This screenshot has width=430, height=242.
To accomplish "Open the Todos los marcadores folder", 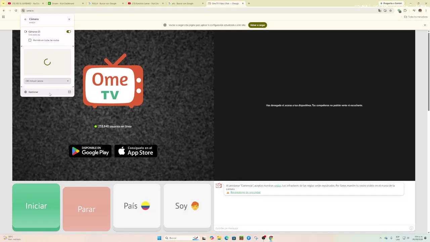I will tap(416, 17).
